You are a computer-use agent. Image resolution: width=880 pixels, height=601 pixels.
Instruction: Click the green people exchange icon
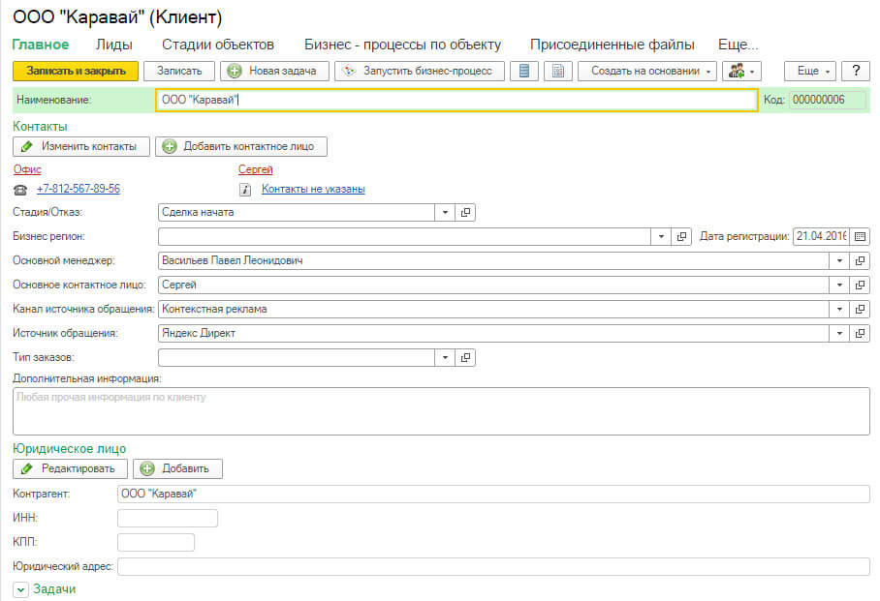tap(739, 71)
